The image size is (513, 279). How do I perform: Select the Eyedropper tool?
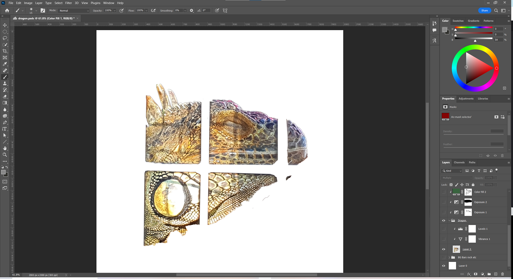click(5, 64)
